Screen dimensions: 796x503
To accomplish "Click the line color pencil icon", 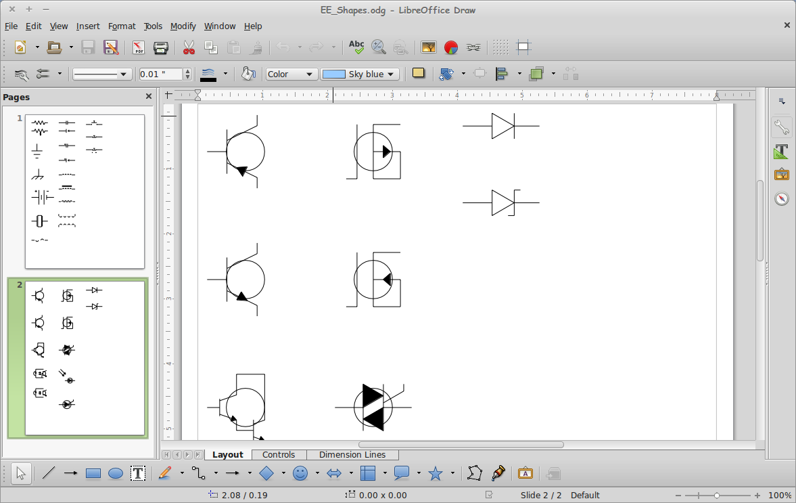I will click(208, 74).
